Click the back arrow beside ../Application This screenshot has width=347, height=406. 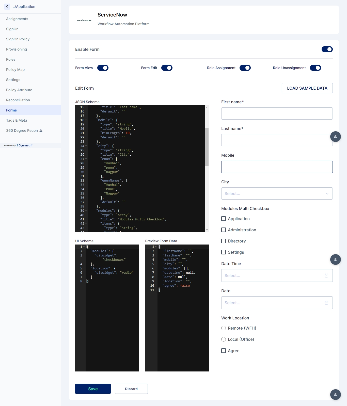pos(7,7)
